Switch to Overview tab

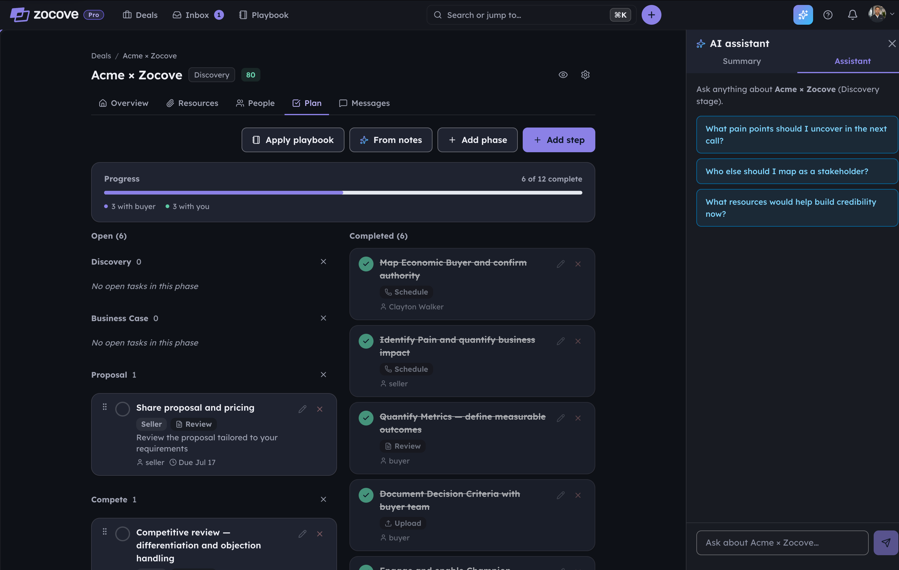coord(124,103)
